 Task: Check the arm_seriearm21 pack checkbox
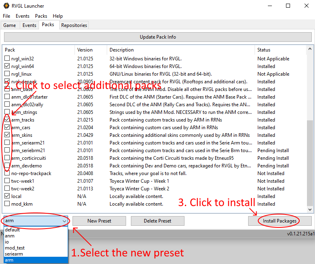(7, 142)
